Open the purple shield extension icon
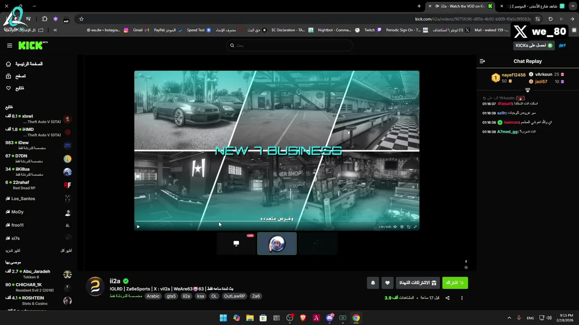 [56, 19]
